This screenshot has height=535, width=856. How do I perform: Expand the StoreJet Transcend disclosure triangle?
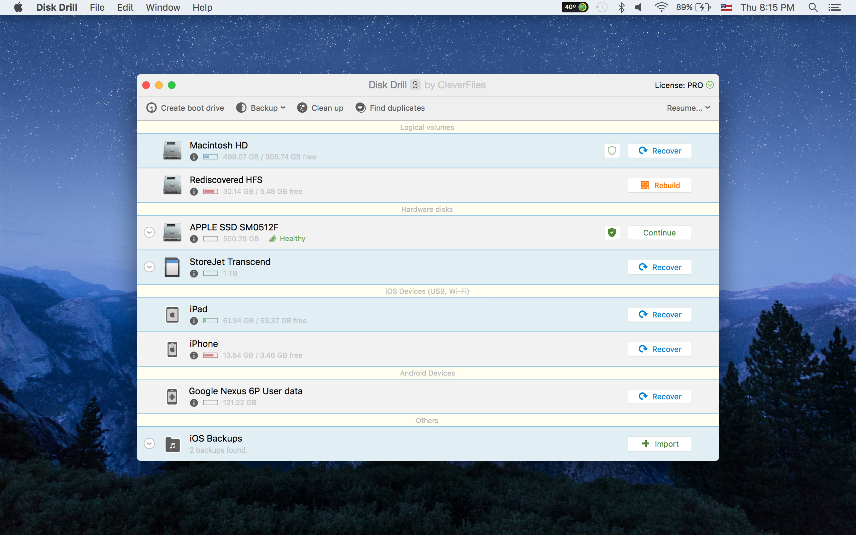(x=150, y=267)
